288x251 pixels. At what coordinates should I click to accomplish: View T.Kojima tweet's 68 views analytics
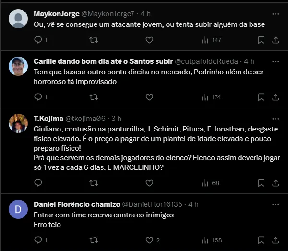coord(210,183)
